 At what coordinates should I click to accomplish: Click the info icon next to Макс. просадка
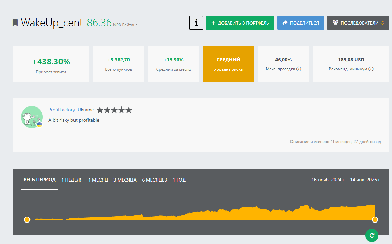[298, 69]
